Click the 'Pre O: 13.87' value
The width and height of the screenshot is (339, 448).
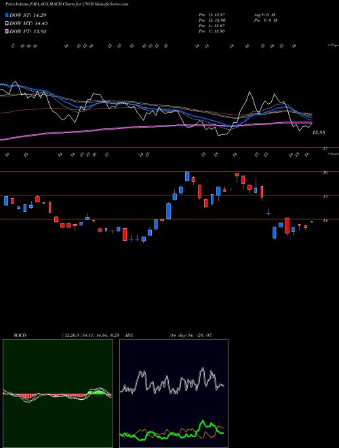point(212,14)
